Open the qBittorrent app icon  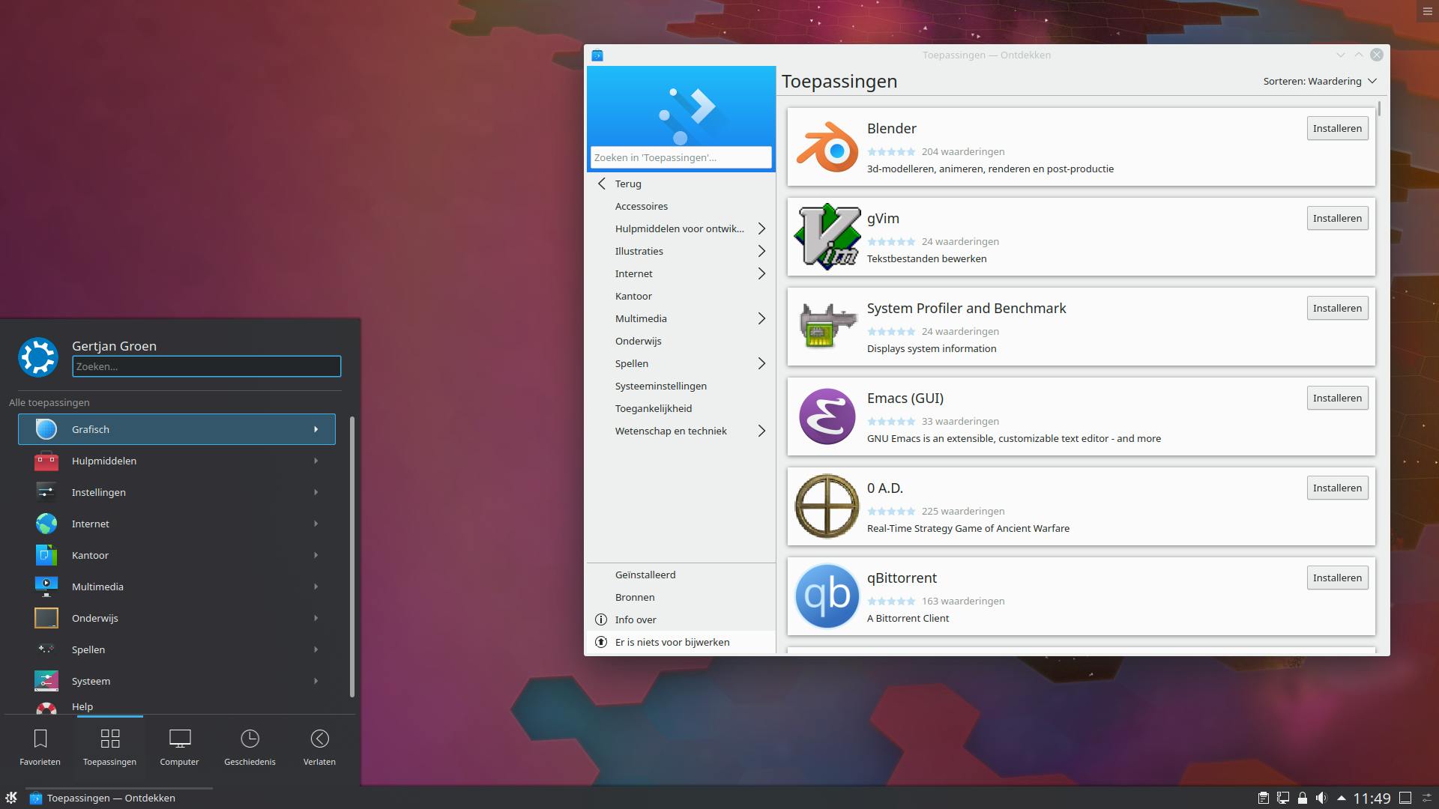pyautogui.click(x=827, y=596)
